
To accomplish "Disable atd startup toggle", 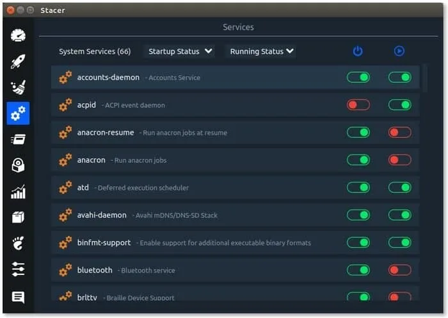I will click(x=358, y=187).
